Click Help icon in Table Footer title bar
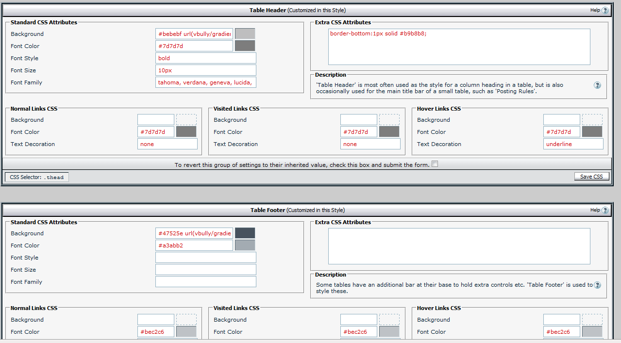Viewport: 621px width, 343px height. (x=605, y=210)
